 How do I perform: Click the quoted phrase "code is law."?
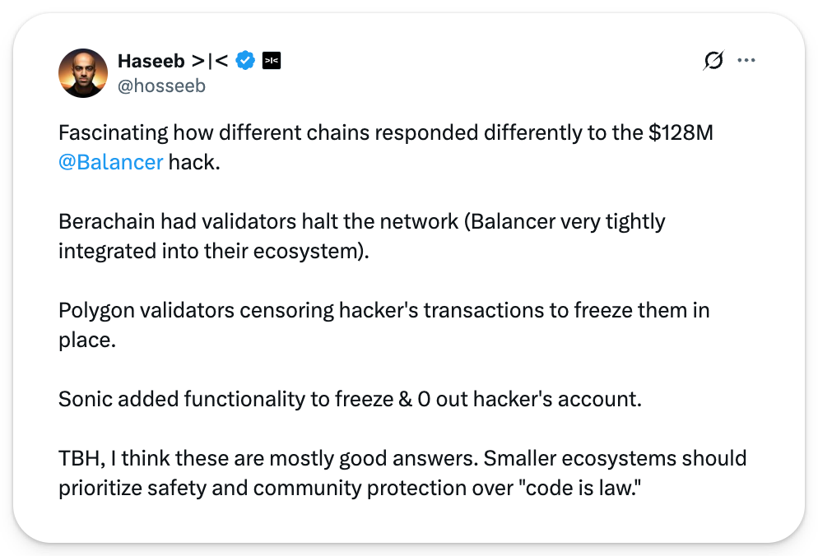580,488
